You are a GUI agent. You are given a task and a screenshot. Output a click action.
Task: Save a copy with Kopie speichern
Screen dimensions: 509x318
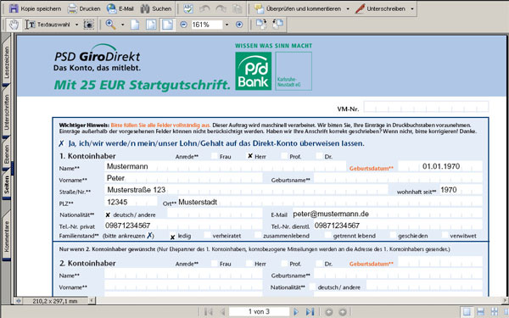click(x=35, y=8)
